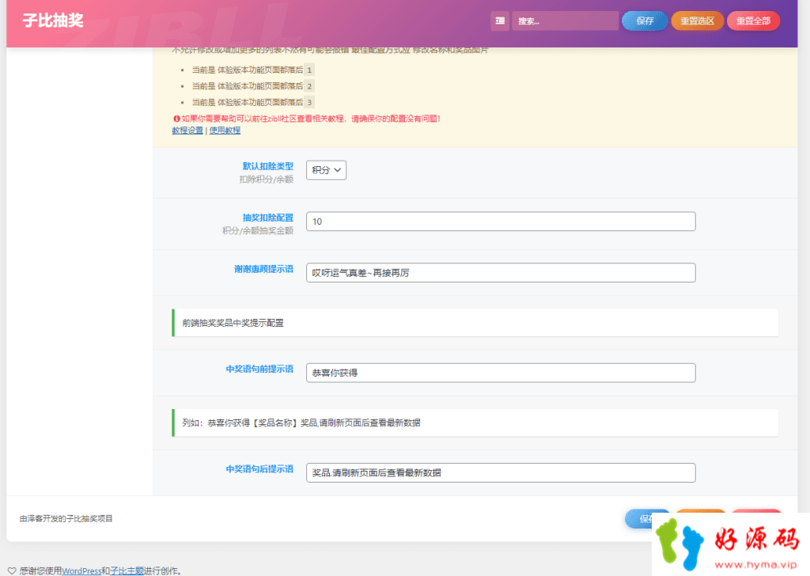This screenshot has height=576, width=810.
Task: Click the 中奖语句前提示语 input field
Action: [501, 373]
